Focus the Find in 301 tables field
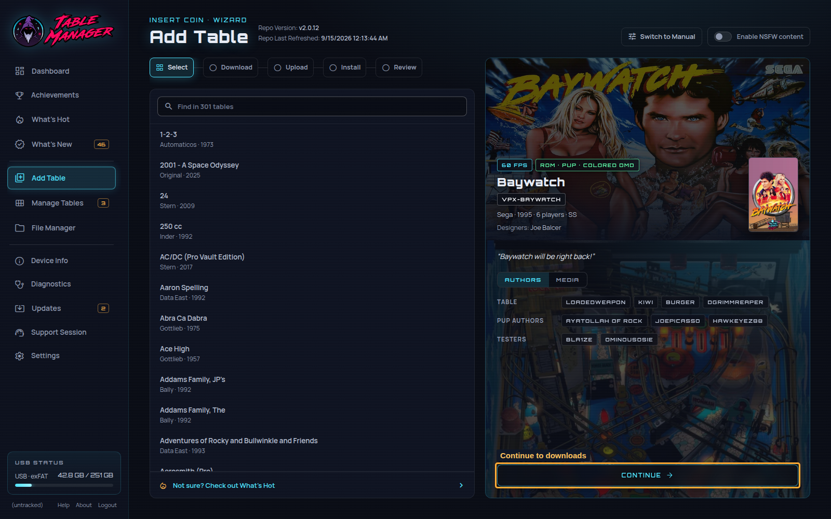Image resolution: width=831 pixels, height=519 pixels. 312,106
